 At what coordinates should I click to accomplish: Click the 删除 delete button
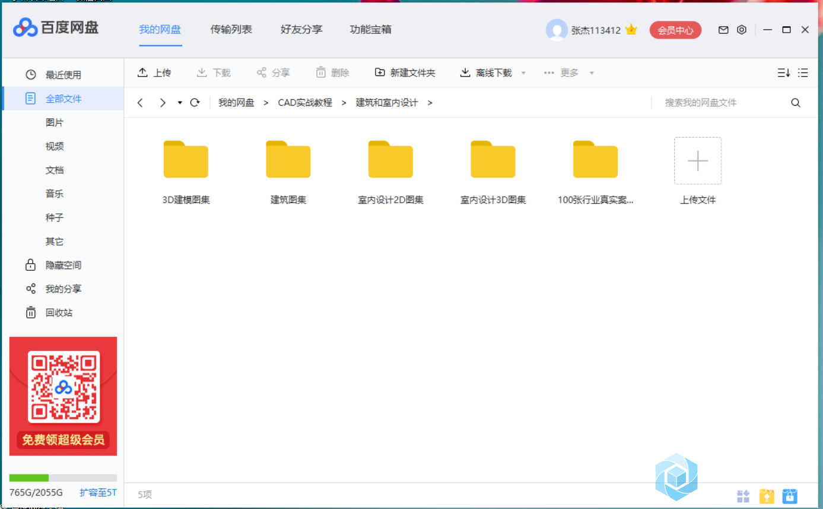(x=332, y=72)
